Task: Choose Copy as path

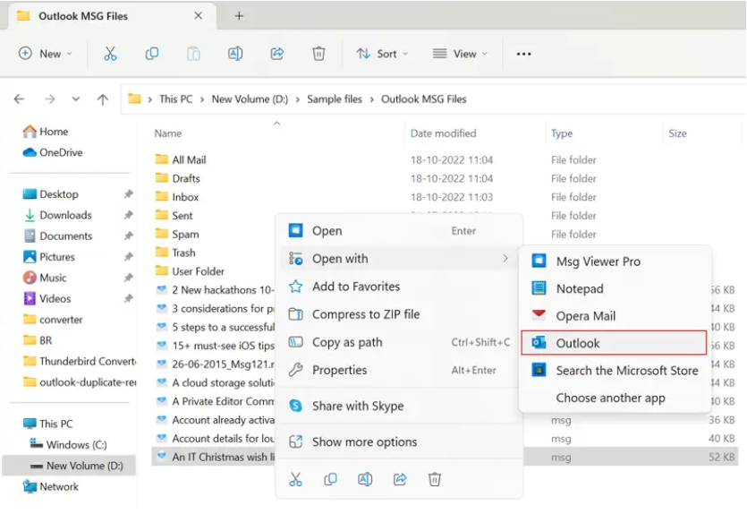Action: point(399,342)
